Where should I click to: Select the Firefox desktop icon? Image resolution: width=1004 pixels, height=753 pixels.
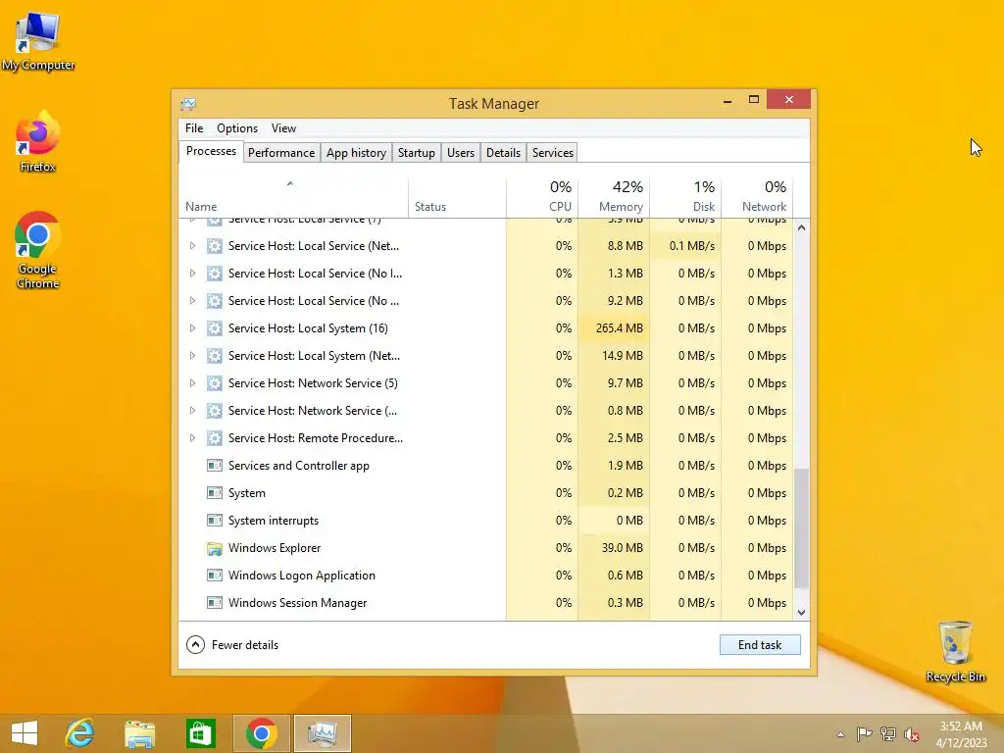(38, 141)
